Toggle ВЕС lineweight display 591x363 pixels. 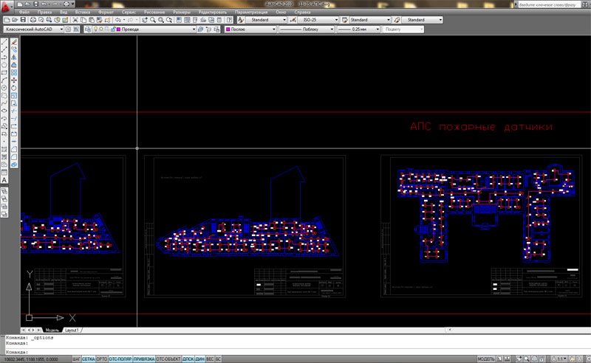[x=210, y=359]
